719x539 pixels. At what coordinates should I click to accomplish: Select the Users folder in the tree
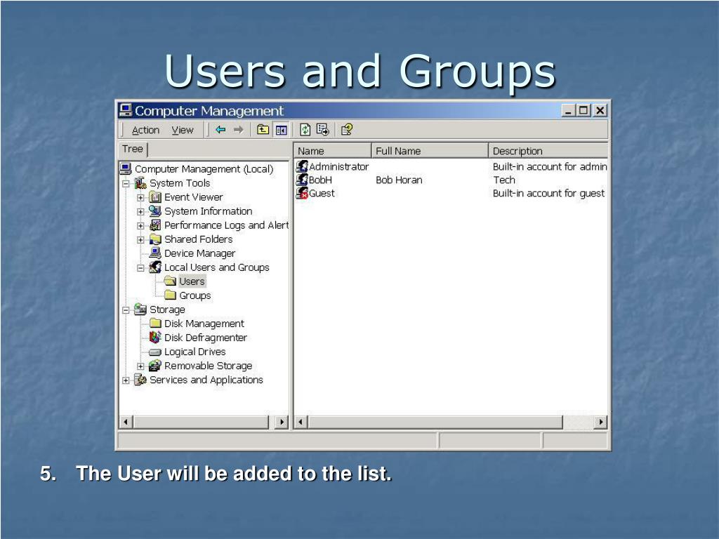(192, 281)
